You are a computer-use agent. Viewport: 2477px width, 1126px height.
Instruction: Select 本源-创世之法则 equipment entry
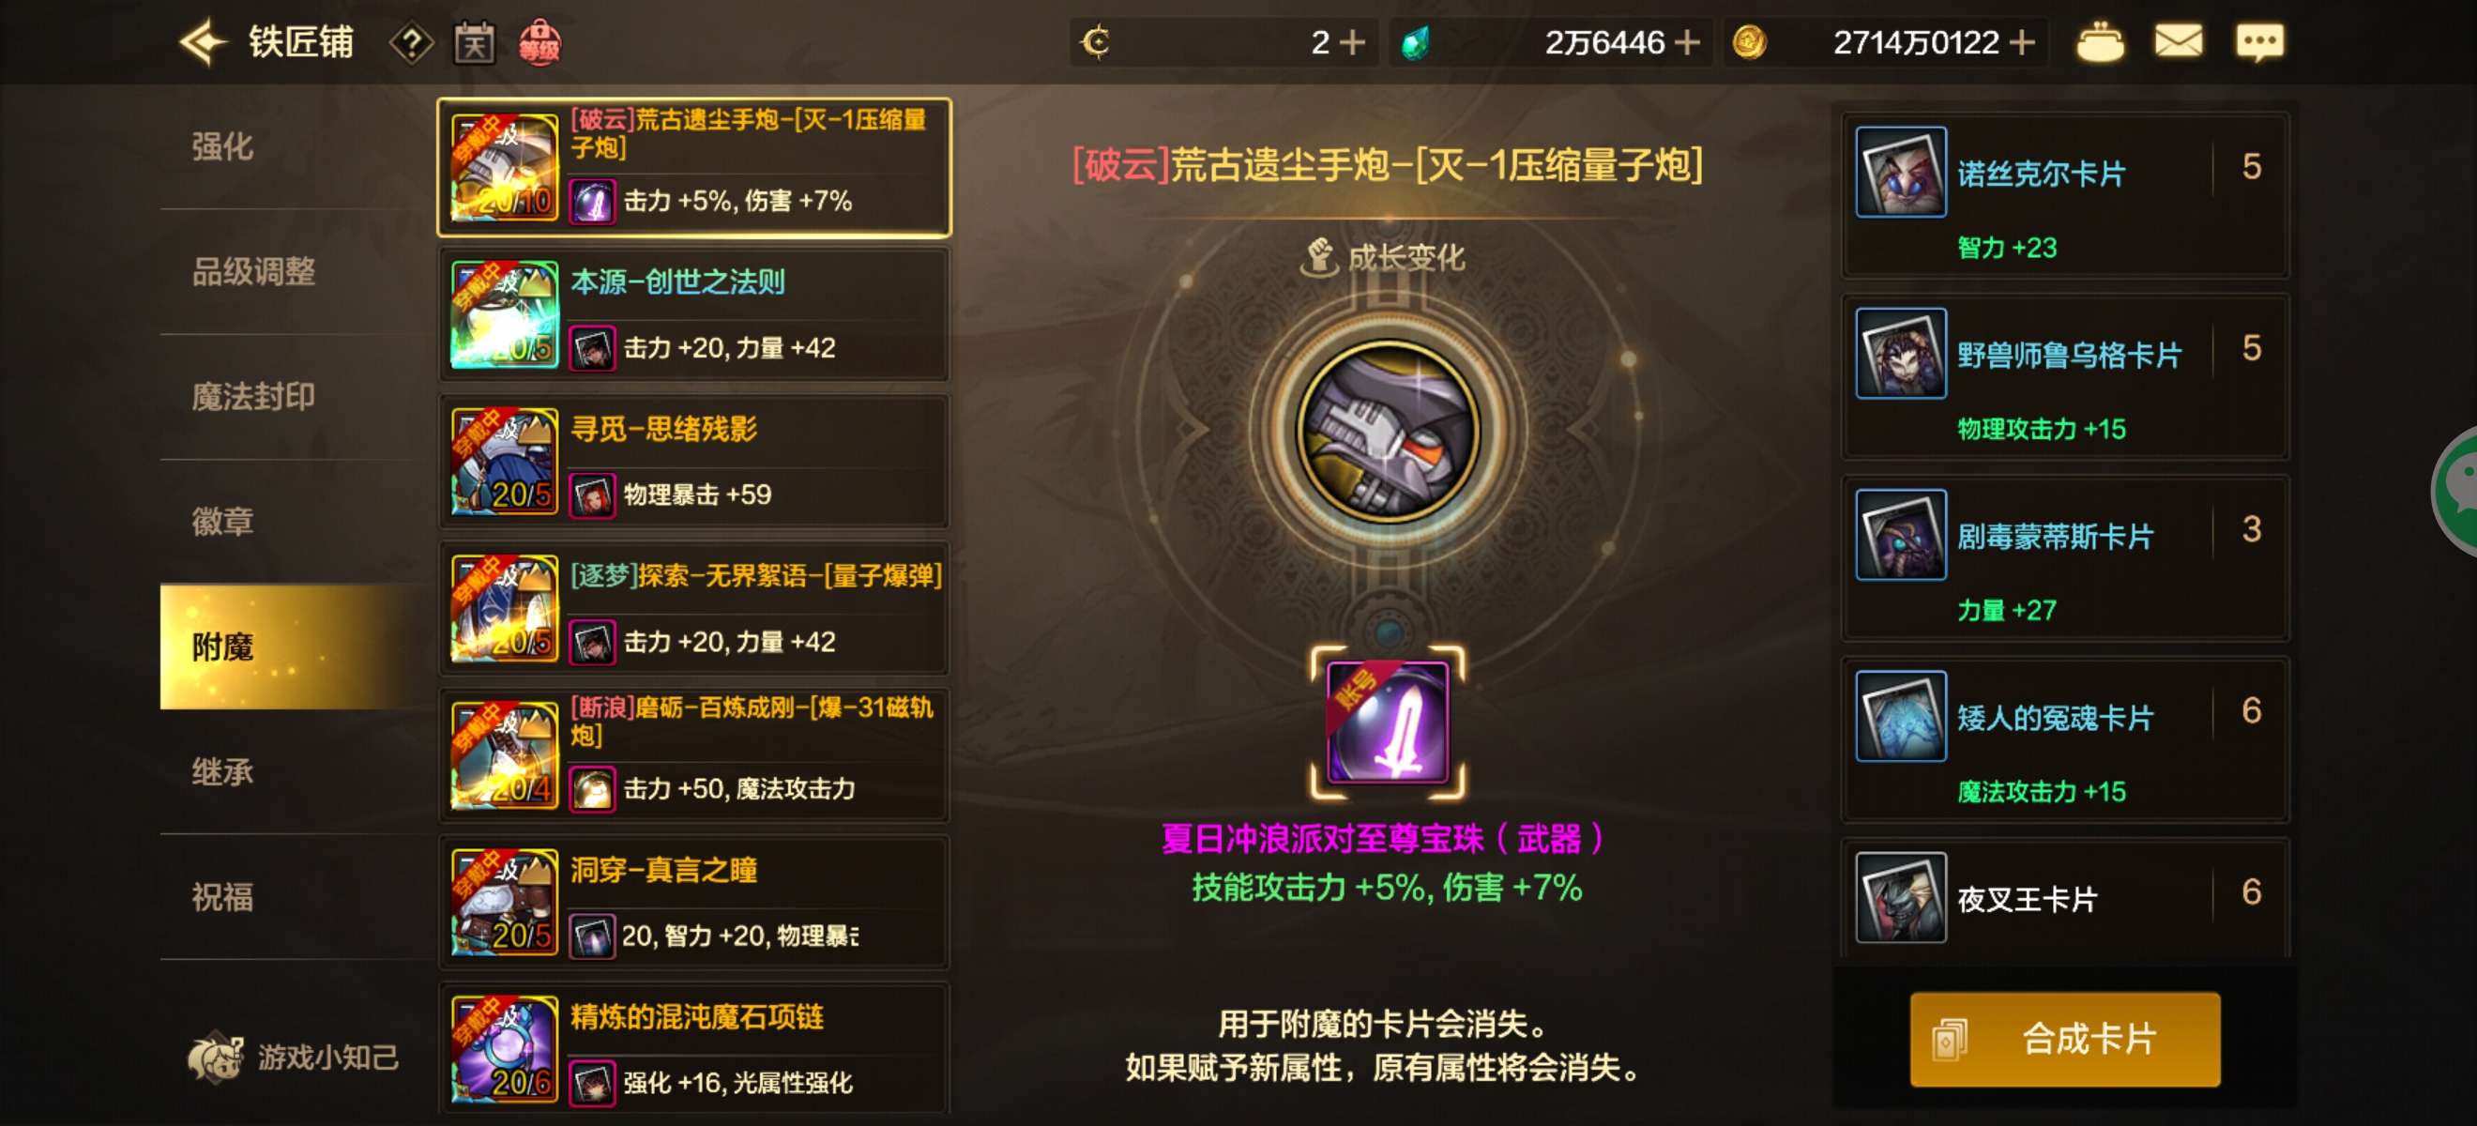coord(694,313)
